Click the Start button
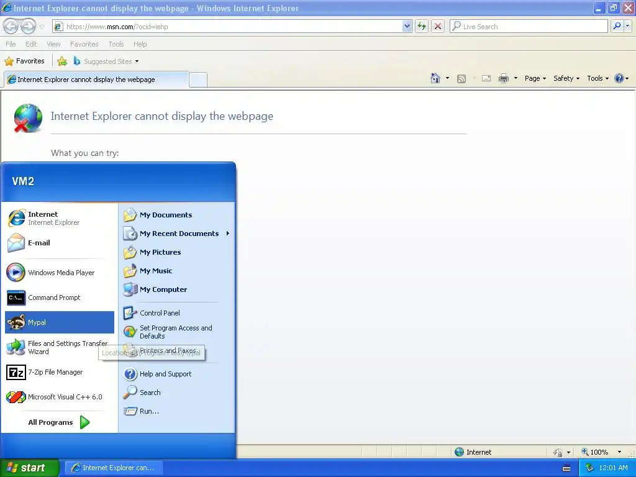The height and width of the screenshot is (477, 636). [29, 468]
